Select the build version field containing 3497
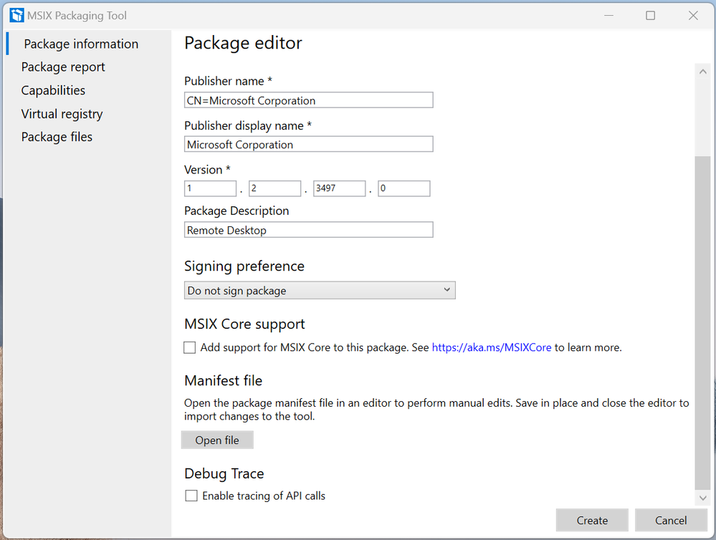716x540 pixels. tap(339, 188)
